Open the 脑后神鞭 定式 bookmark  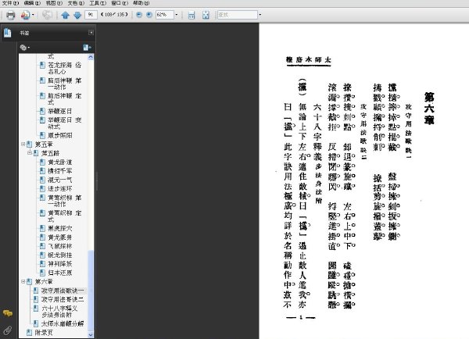64,99
